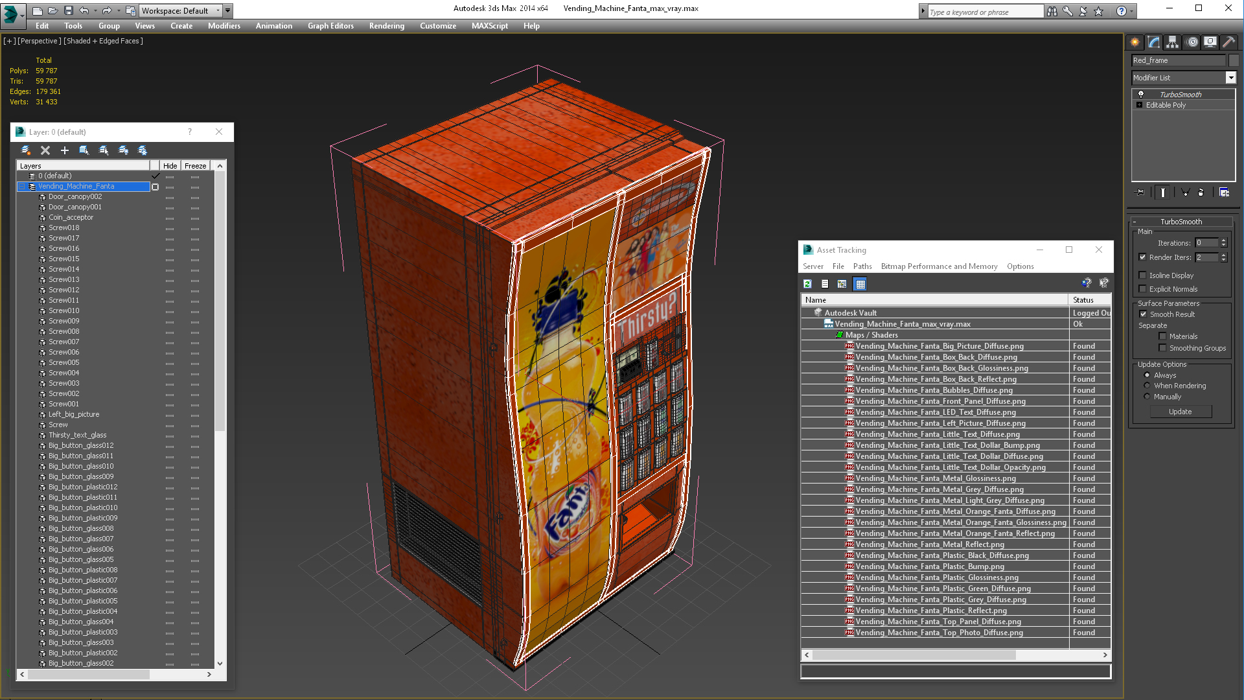The image size is (1244, 700).
Task: Open Paths menu in Asset Tracking
Action: (862, 266)
